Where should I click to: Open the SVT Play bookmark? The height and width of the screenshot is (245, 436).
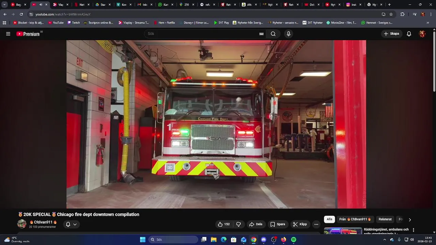click(221, 23)
